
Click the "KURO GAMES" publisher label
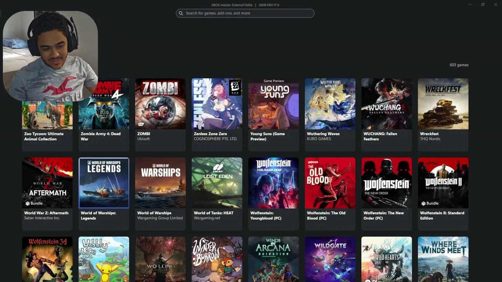pyautogui.click(x=319, y=139)
